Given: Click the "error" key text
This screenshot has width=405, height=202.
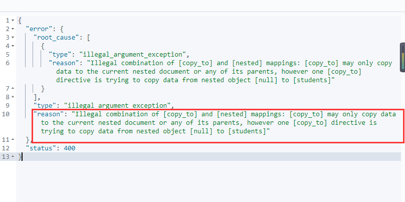Looking at the screenshot, I should point(37,29).
